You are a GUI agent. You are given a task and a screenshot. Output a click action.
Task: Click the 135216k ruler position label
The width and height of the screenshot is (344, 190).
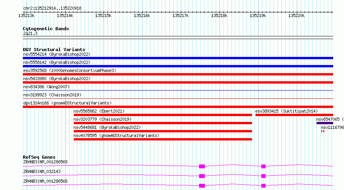142,15
